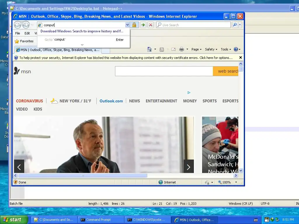
Task: Go to the NEWS section
Action: (134, 101)
